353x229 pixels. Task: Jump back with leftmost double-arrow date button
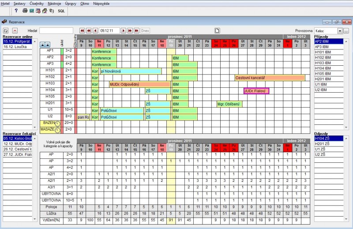82,30
